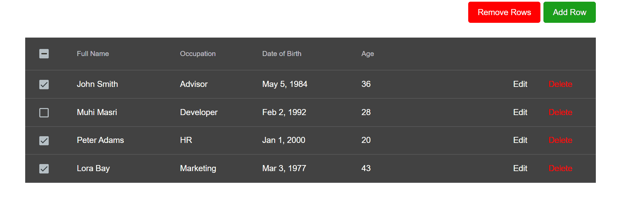Edit Lora Bay's row
The width and height of the screenshot is (617, 206).
click(520, 168)
